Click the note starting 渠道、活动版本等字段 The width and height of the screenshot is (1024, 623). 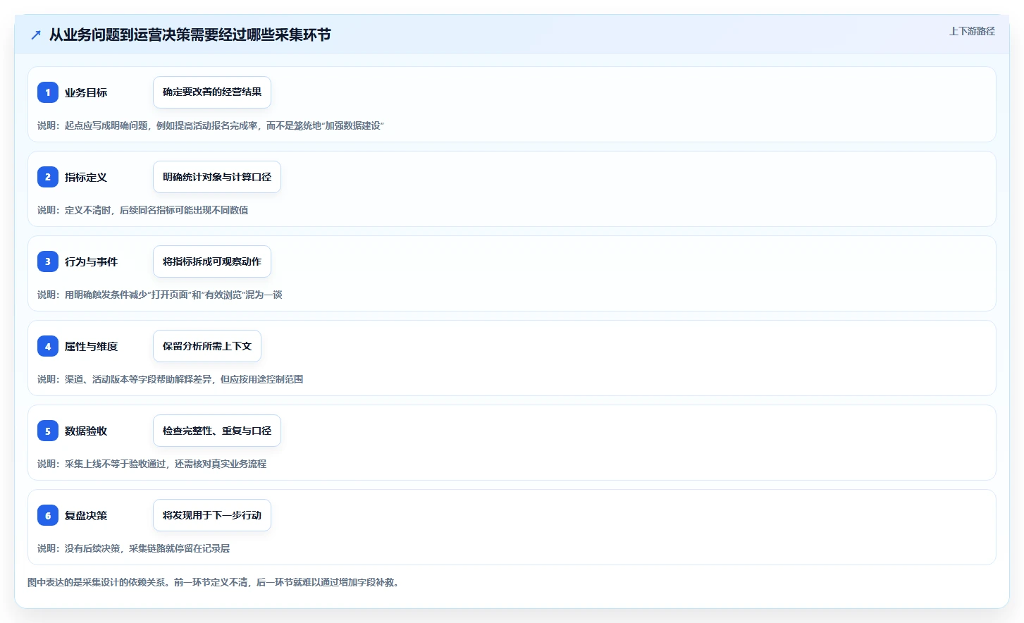click(171, 379)
